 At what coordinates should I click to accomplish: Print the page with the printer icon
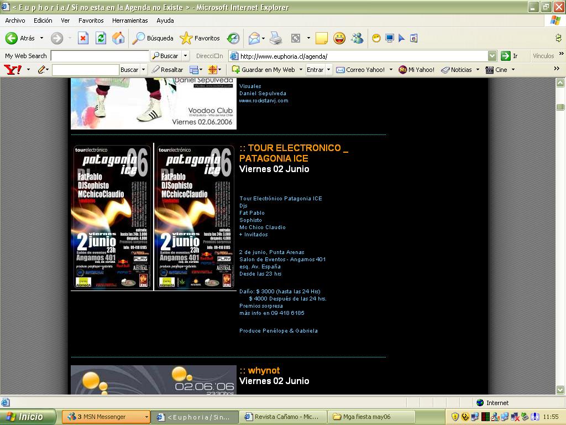click(276, 38)
